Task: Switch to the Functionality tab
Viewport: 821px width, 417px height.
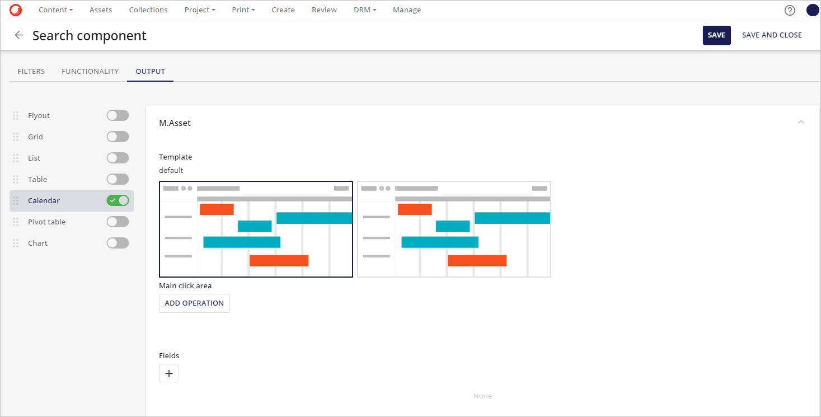Action: [x=90, y=72]
